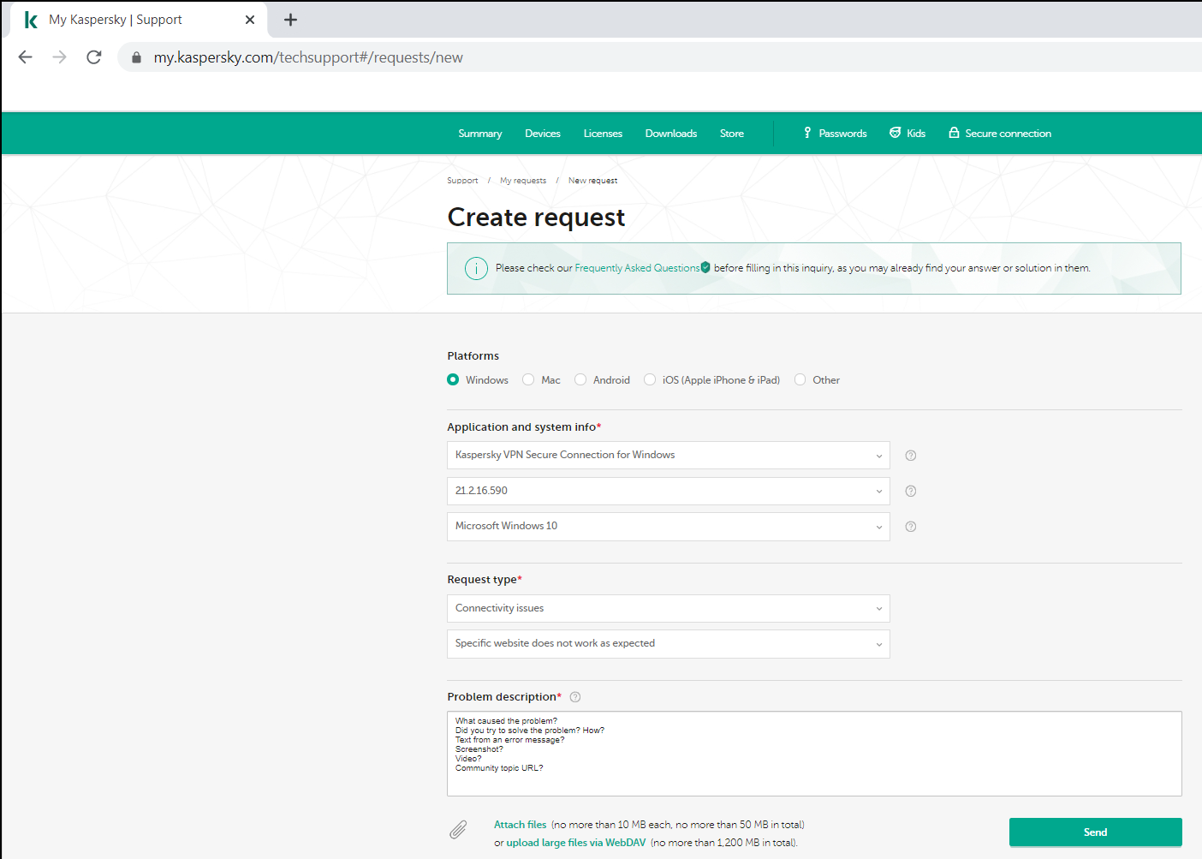Click the browser address bar URL
Screen dimensions: 1202x859
308,57
